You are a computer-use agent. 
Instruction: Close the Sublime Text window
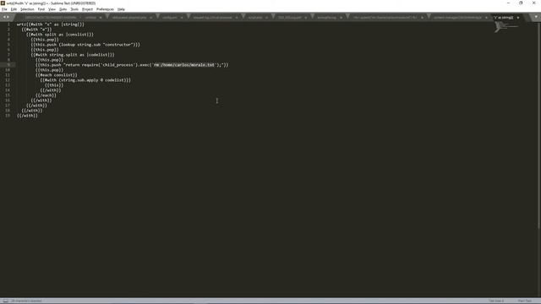(x=533, y=3)
